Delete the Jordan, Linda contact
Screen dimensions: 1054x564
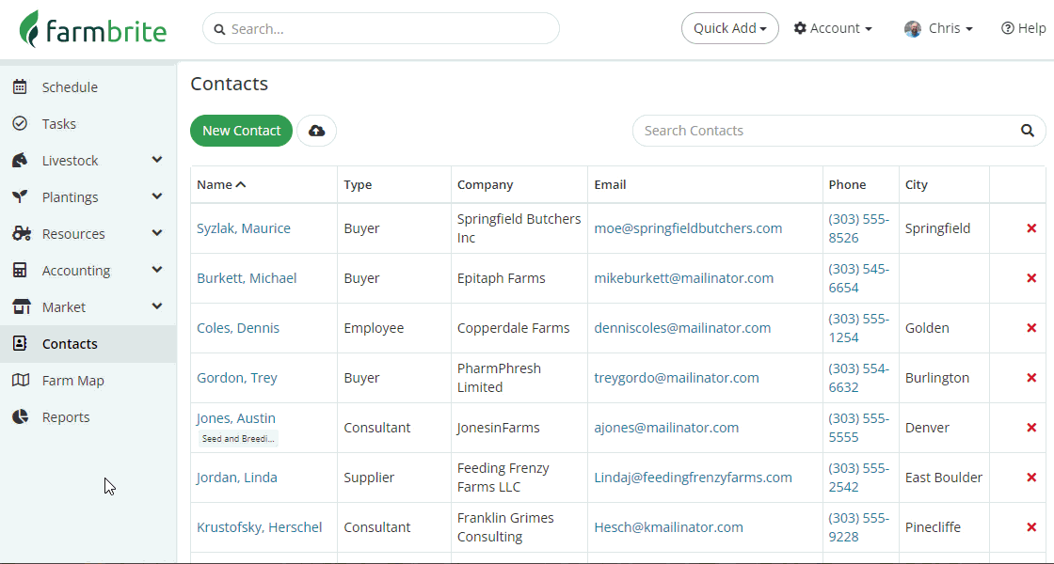click(1031, 478)
